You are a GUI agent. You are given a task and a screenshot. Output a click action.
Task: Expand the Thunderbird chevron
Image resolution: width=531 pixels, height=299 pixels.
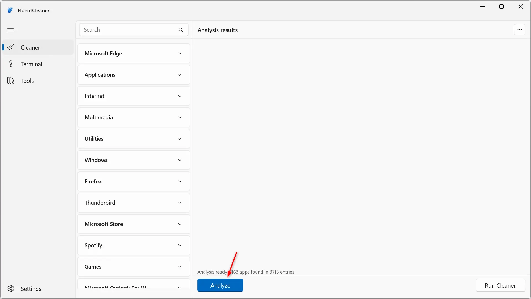pos(180,203)
